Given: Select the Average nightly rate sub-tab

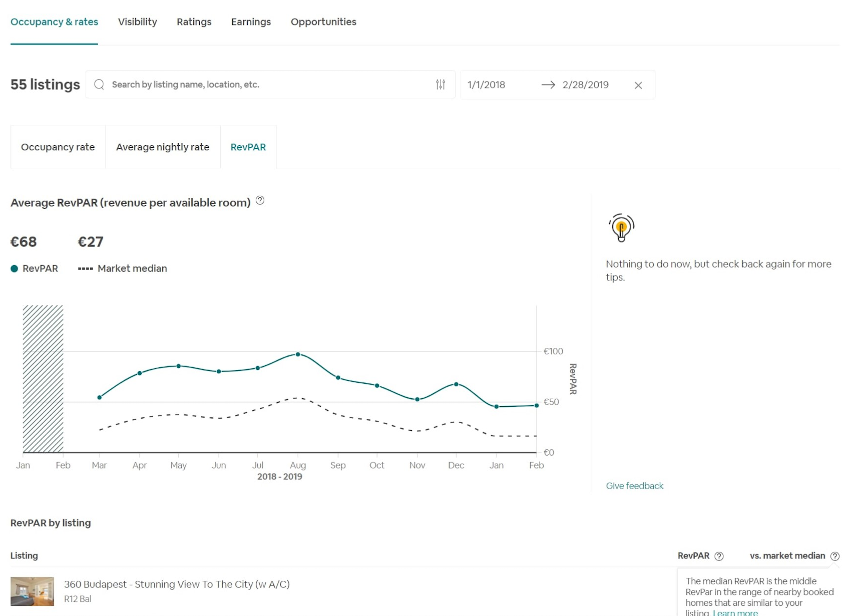Looking at the screenshot, I should coord(163,147).
